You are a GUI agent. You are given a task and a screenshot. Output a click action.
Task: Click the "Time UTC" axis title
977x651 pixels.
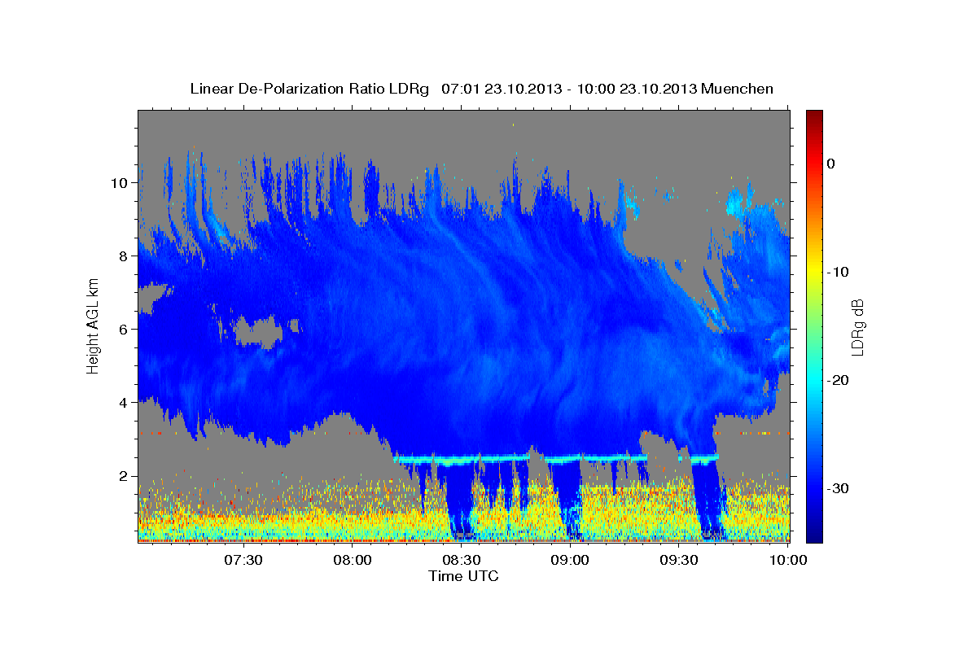pos(463,576)
